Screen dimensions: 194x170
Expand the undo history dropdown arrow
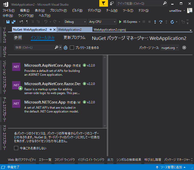pyautogui.click(x=50, y=22)
